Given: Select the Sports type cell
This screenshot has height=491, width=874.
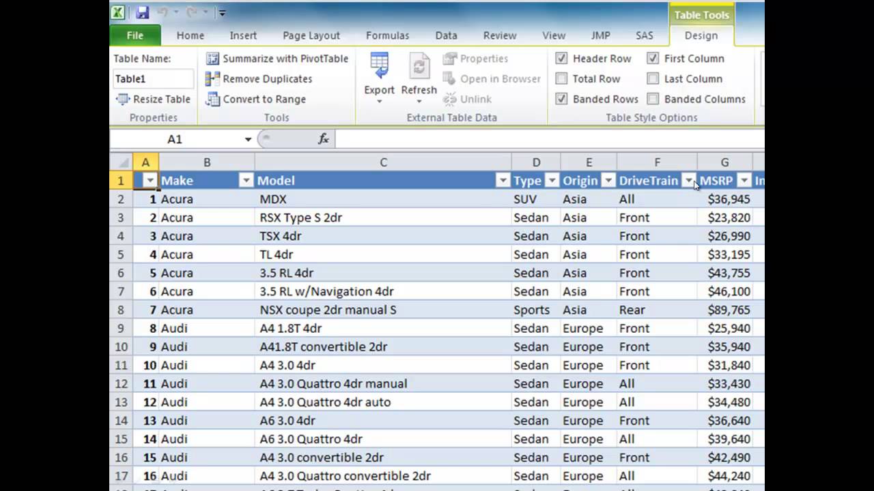Looking at the screenshot, I should [536, 310].
